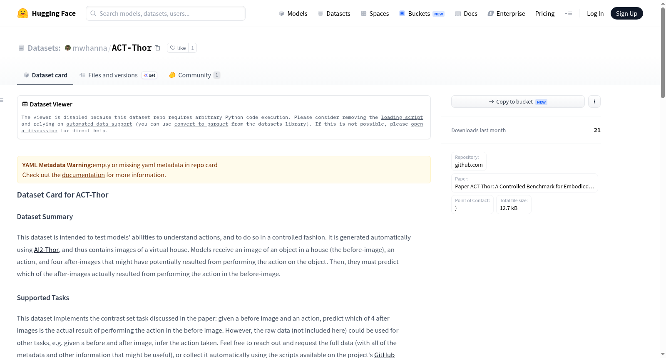Open Docs in the top navigation

tap(466, 13)
